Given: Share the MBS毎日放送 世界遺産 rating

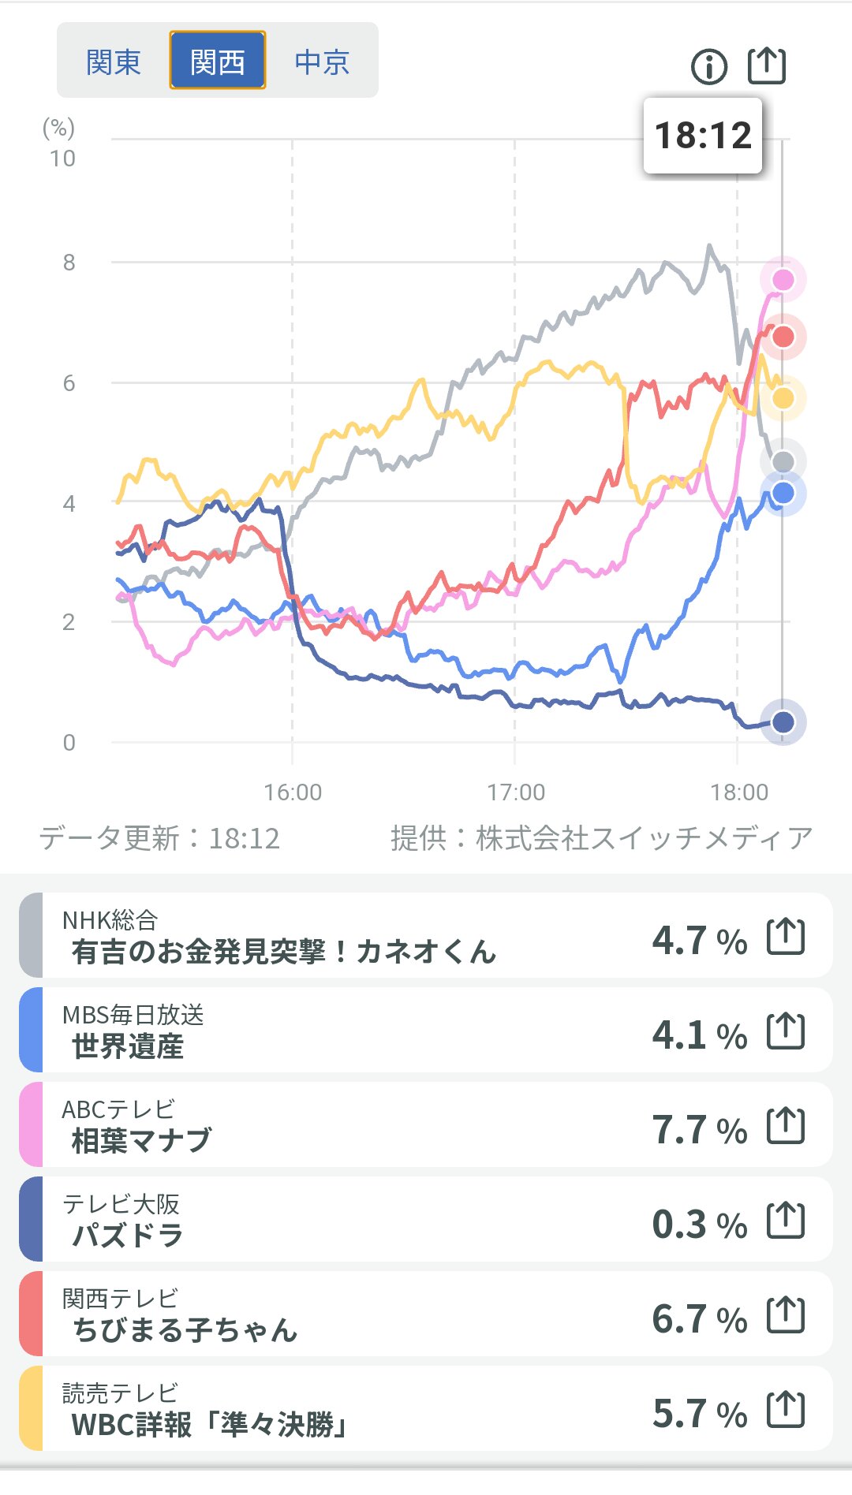Looking at the screenshot, I should (786, 1031).
